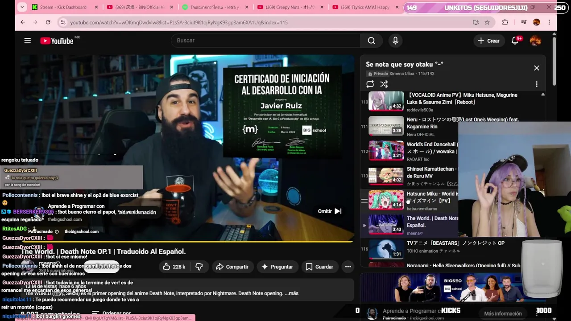The height and width of the screenshot is (321, 571).
Task: Open the playlist three-dot options menu
Action: click(x=537, y=84)
